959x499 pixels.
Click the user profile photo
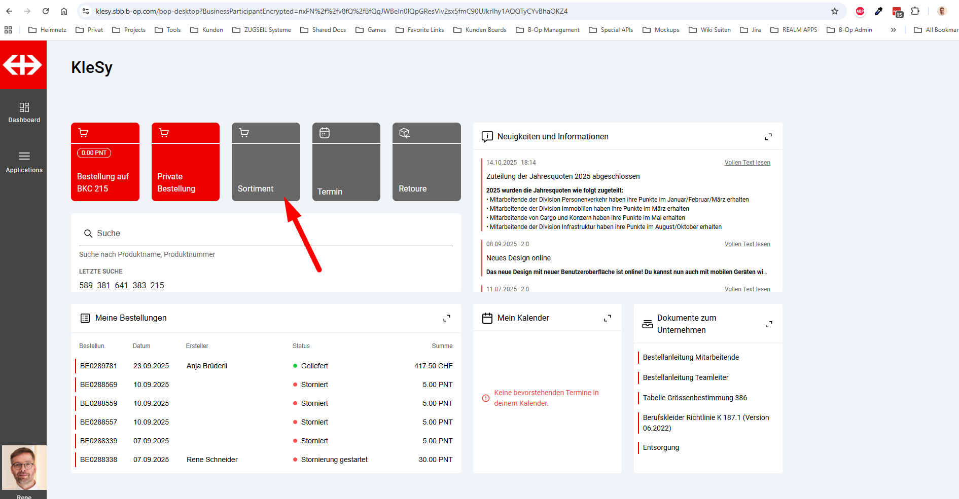click(x=24, y=468)
